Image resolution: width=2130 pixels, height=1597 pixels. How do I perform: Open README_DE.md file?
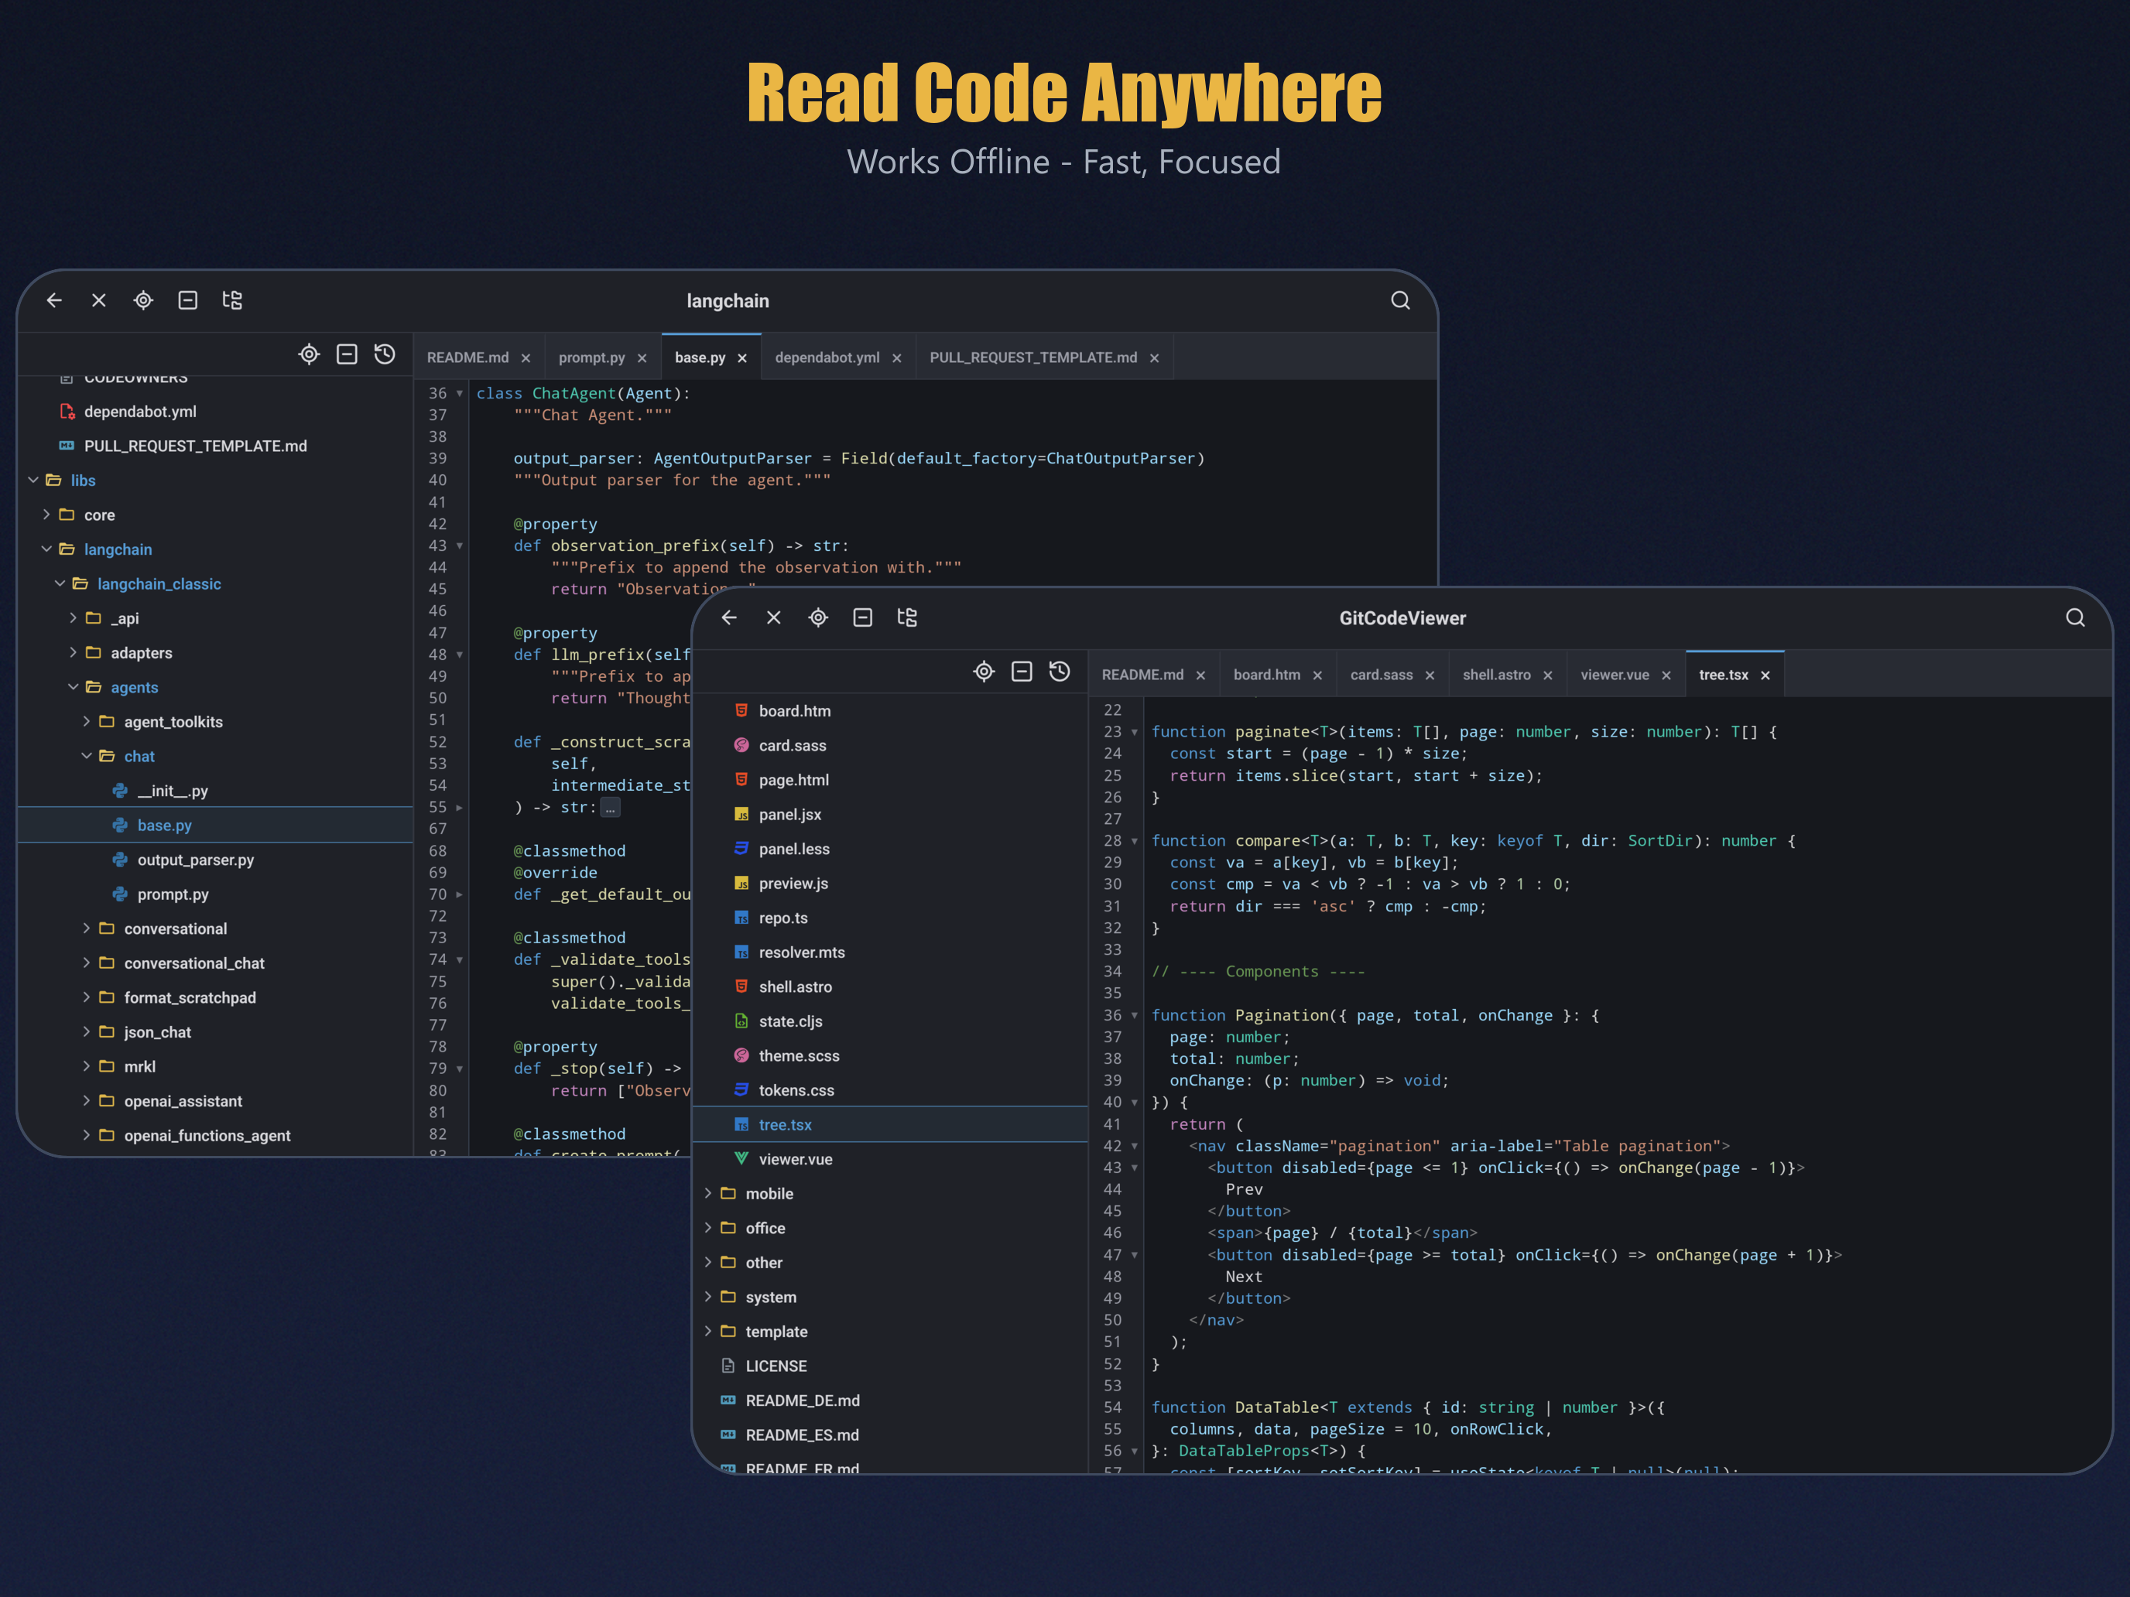pos(891,1400)
